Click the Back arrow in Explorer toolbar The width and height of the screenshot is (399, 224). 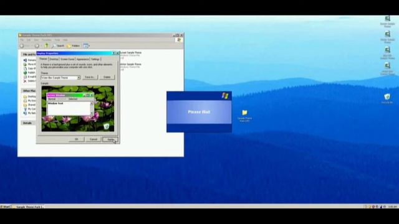pyautogui.click(x=22, y=45)
